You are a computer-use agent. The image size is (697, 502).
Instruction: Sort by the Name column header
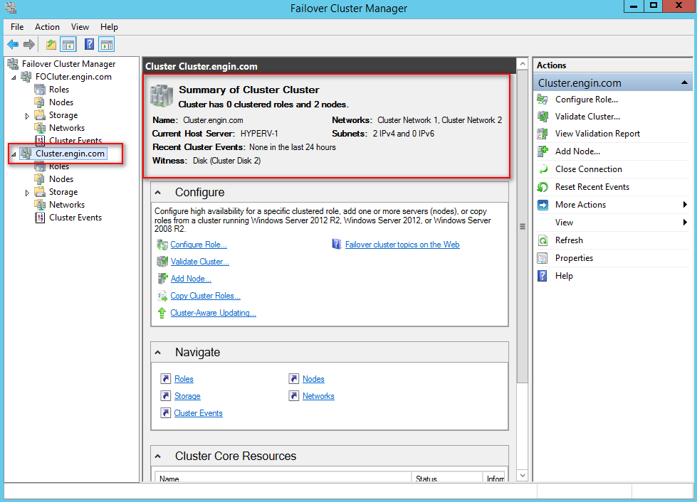point(282,477)
